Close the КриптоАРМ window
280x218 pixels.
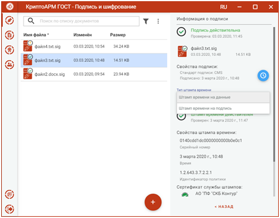(271, 7)
